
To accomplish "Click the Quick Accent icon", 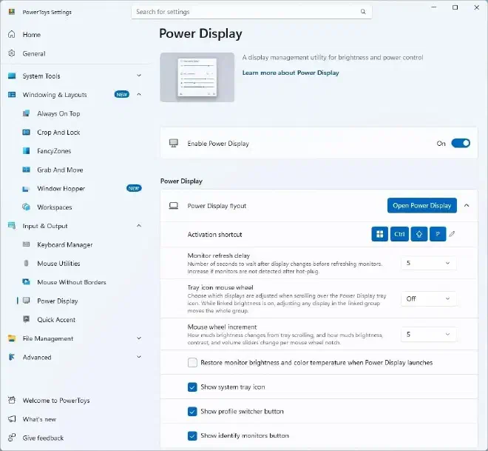I will pyautogui.click(x=27, y=319).
